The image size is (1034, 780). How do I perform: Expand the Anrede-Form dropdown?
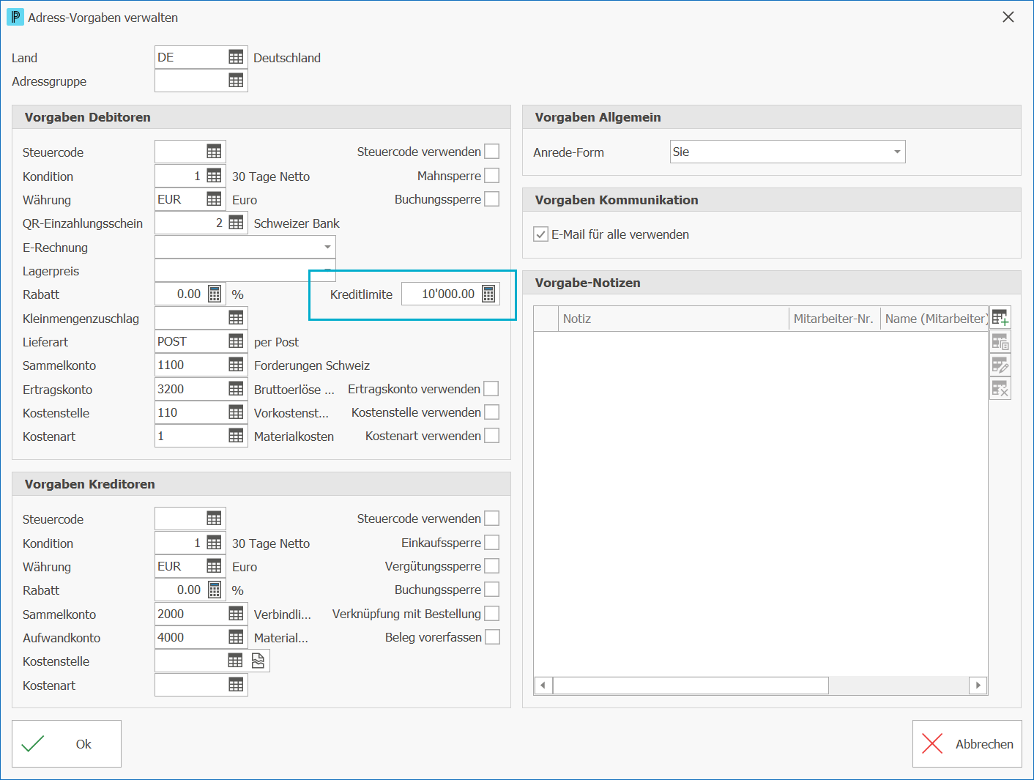click(x=897, y=152)
